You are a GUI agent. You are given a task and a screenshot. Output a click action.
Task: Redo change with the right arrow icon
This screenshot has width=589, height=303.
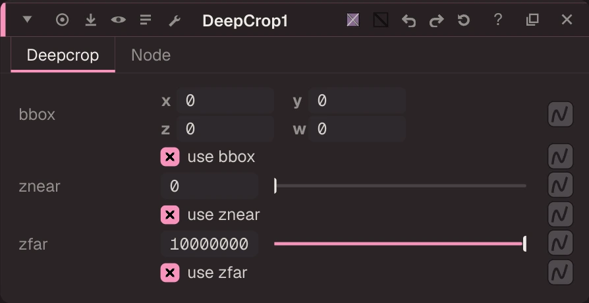(x=437, y=20)
